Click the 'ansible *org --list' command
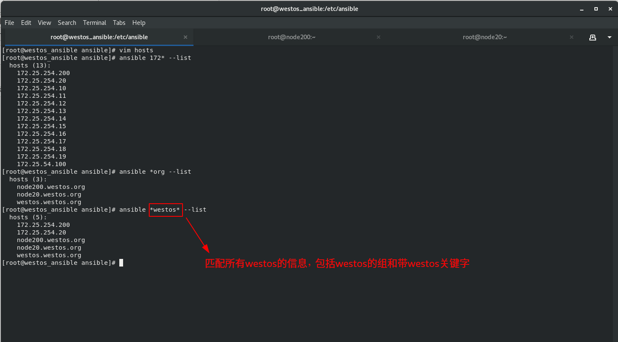Viewport: 618px width, 342px height. click(x=155, y=172)
